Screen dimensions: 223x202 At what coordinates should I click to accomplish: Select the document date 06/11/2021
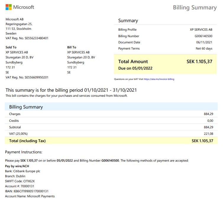click(x=204, y=42)
